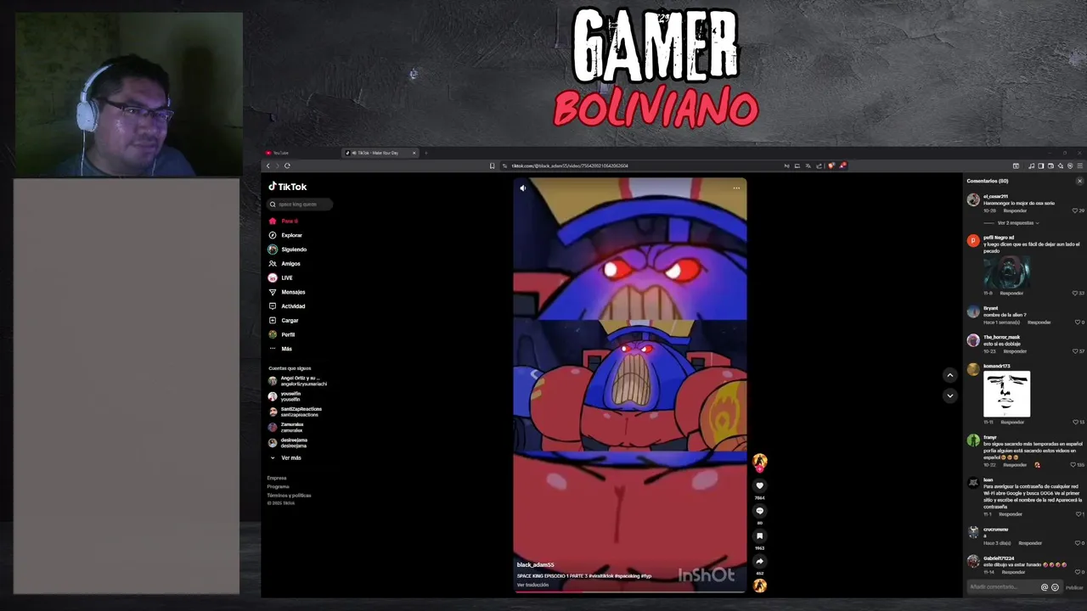Open video comments bubble icon

point(760,511)
